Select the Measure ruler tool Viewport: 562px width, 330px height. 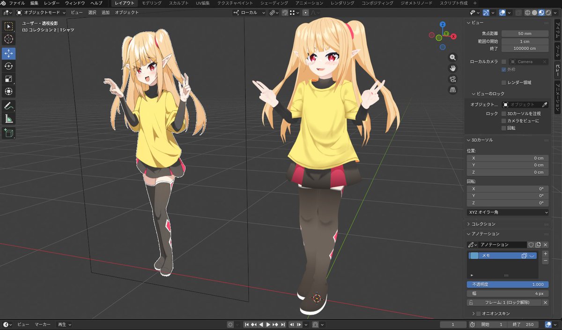click(8, 119)
